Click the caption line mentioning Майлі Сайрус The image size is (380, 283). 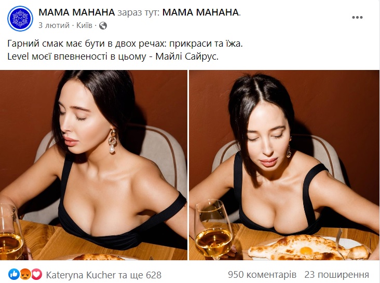click(113, 56)
